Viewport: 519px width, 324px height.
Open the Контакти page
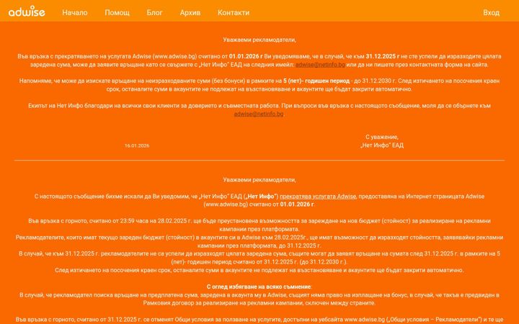tap(234, 12)
